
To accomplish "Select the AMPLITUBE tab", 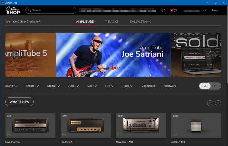I will click(x=85, y=22).
